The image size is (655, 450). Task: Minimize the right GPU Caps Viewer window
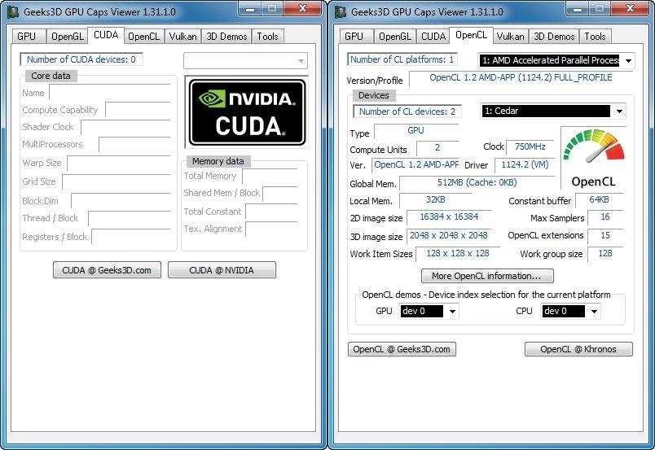coord(578,8)
